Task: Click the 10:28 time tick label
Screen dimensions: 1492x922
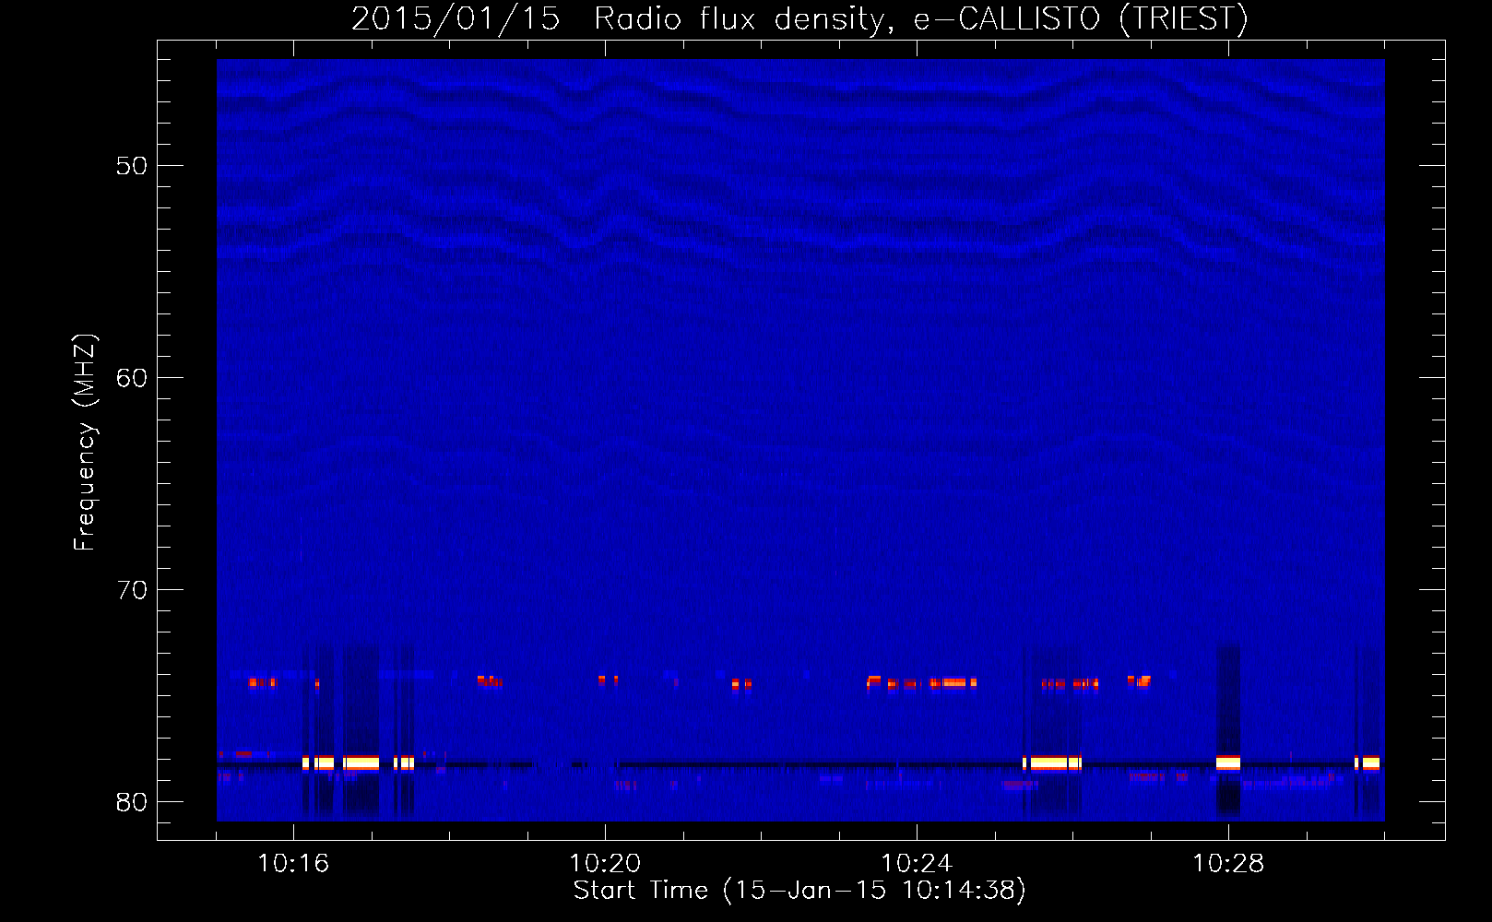Action: [x=1228, y=864]
